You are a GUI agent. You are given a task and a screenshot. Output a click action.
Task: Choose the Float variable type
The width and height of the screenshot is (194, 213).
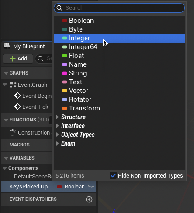pyautogui.click(x=119, y=56)
